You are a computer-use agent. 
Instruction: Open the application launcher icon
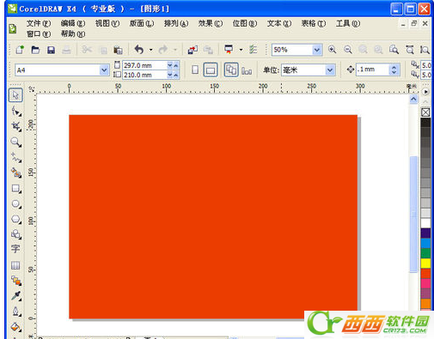pos(229,50)
